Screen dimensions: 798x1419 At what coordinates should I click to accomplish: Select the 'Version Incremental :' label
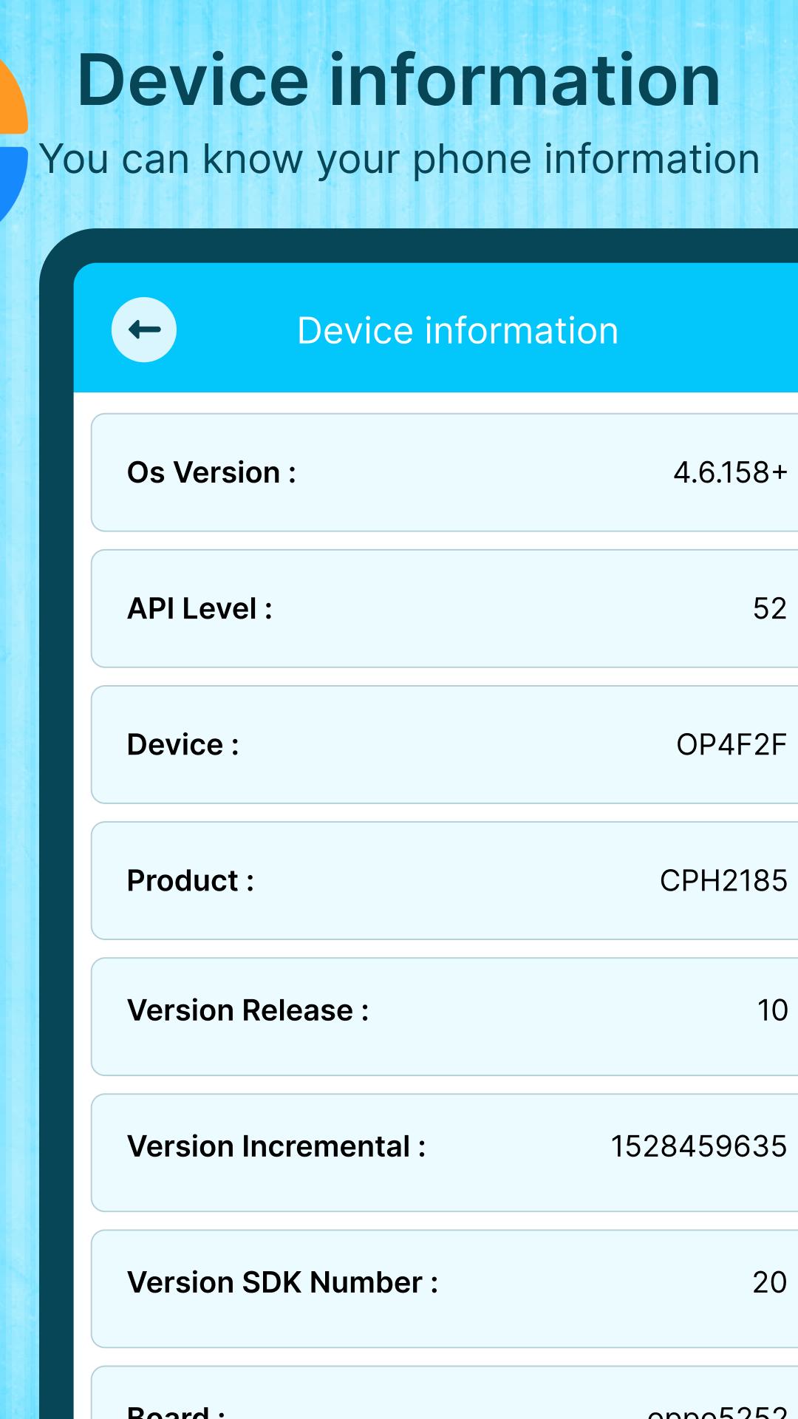coord(277,1146)
